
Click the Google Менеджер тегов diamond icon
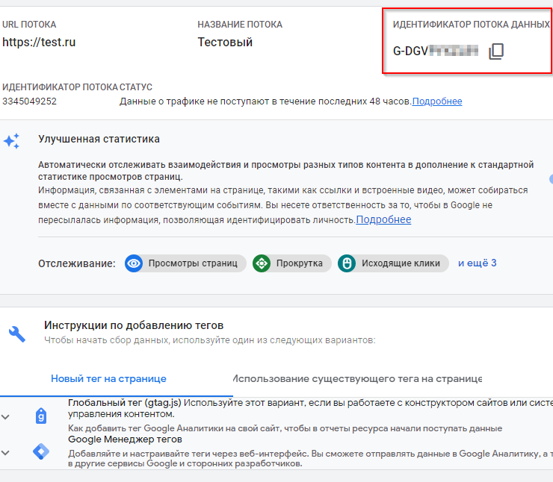click(x=41, y=451)
